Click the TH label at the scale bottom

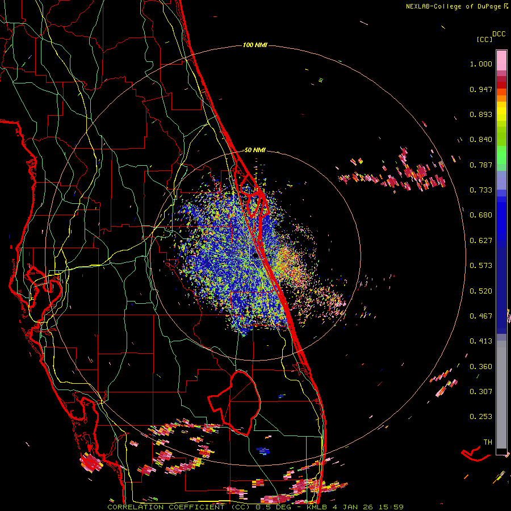coord(488,442)
